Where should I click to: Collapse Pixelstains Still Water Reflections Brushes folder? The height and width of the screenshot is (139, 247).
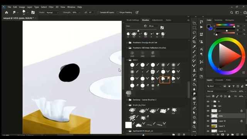127,48
